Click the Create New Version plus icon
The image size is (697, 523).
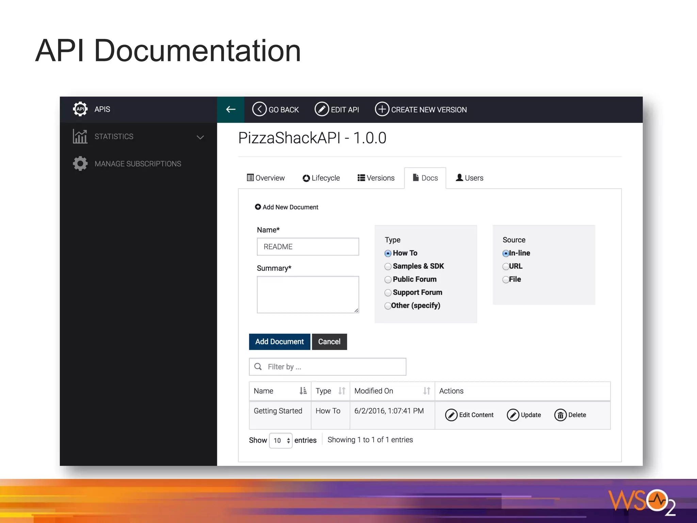(x=382, y=109)
